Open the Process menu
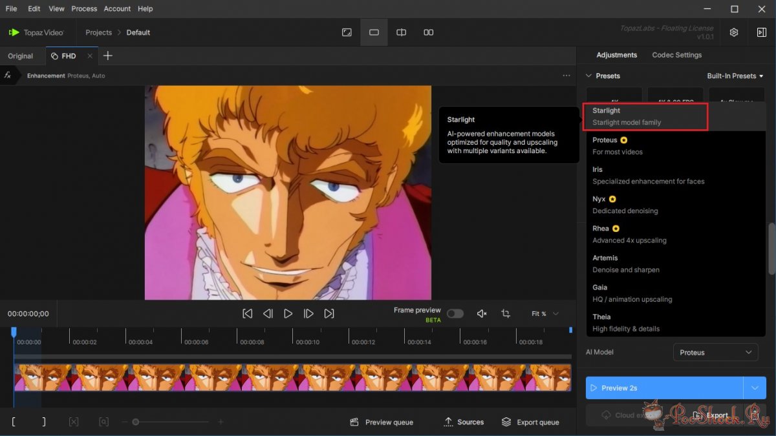The width and height of the screenshot is (776, 436). [84, 8]
